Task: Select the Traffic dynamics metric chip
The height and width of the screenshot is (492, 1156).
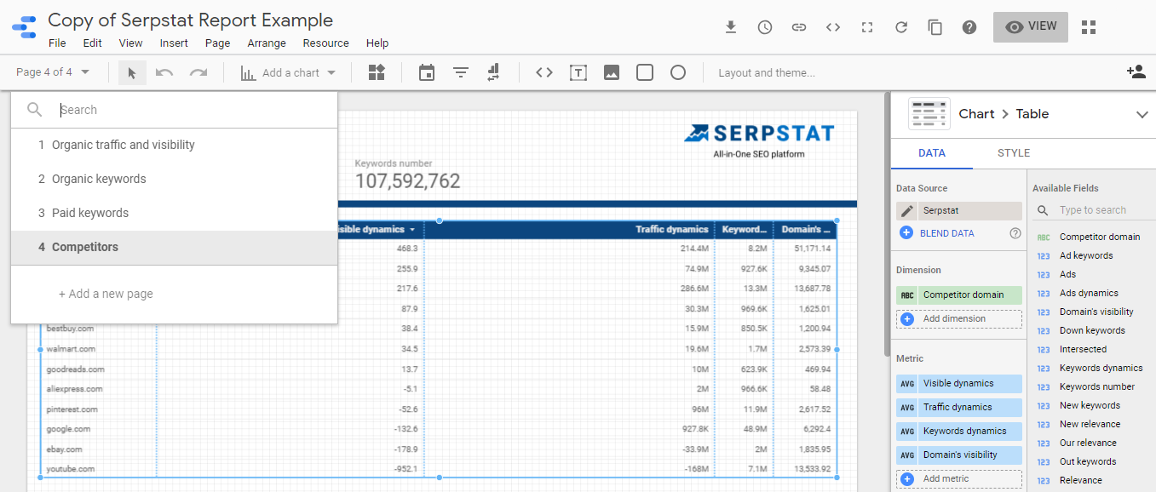Action: (x=959, y=408)
